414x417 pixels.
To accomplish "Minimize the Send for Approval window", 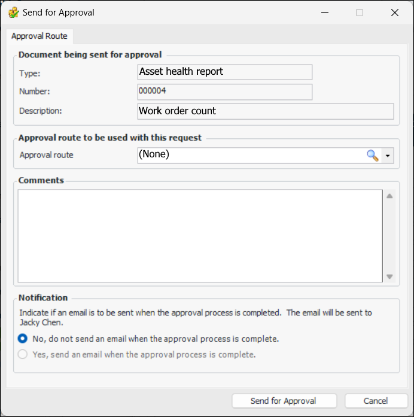I will coord(324,12).
